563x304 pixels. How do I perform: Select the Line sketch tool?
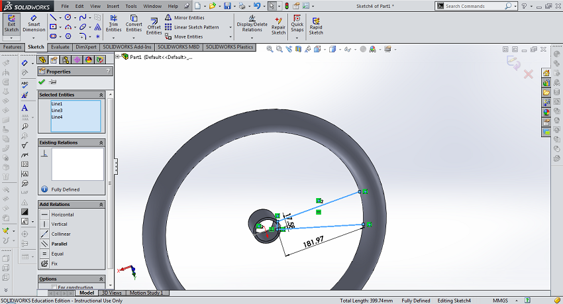pos(53,17)
